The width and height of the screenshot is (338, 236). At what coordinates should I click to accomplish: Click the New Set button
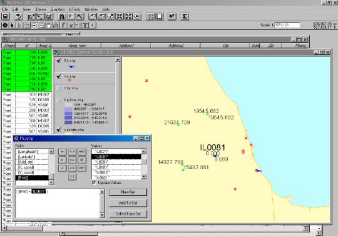tap(128, 192)
